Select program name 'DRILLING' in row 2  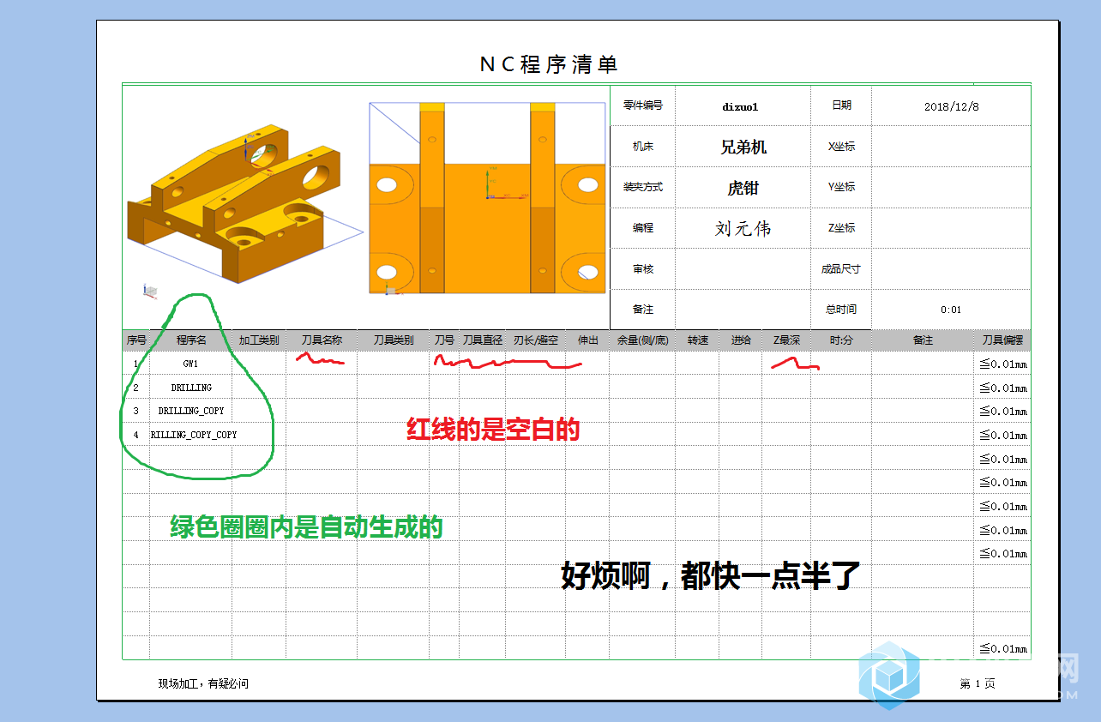pyautogui.click(x=191, y=388)
